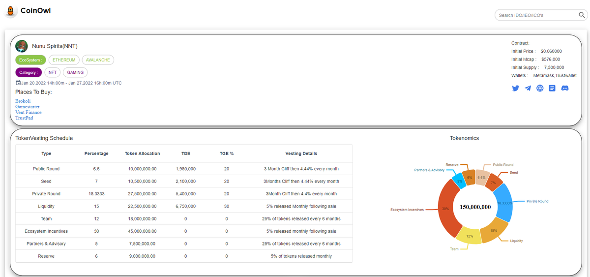Click '5% of tokens released monthly' text
590x277 pixels.
point(301,256)
